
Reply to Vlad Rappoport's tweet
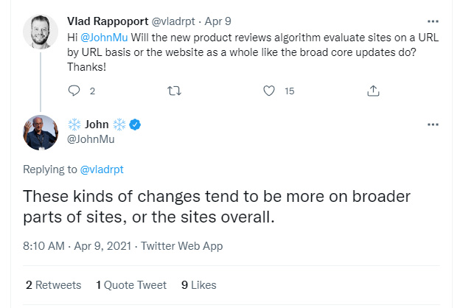[73, 91]
